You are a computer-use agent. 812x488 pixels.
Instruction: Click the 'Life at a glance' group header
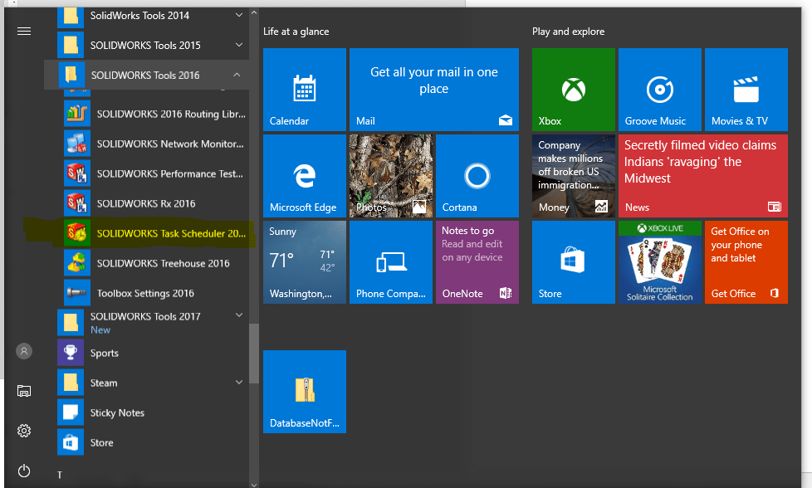pyautogui.click(x=296, y=32)
